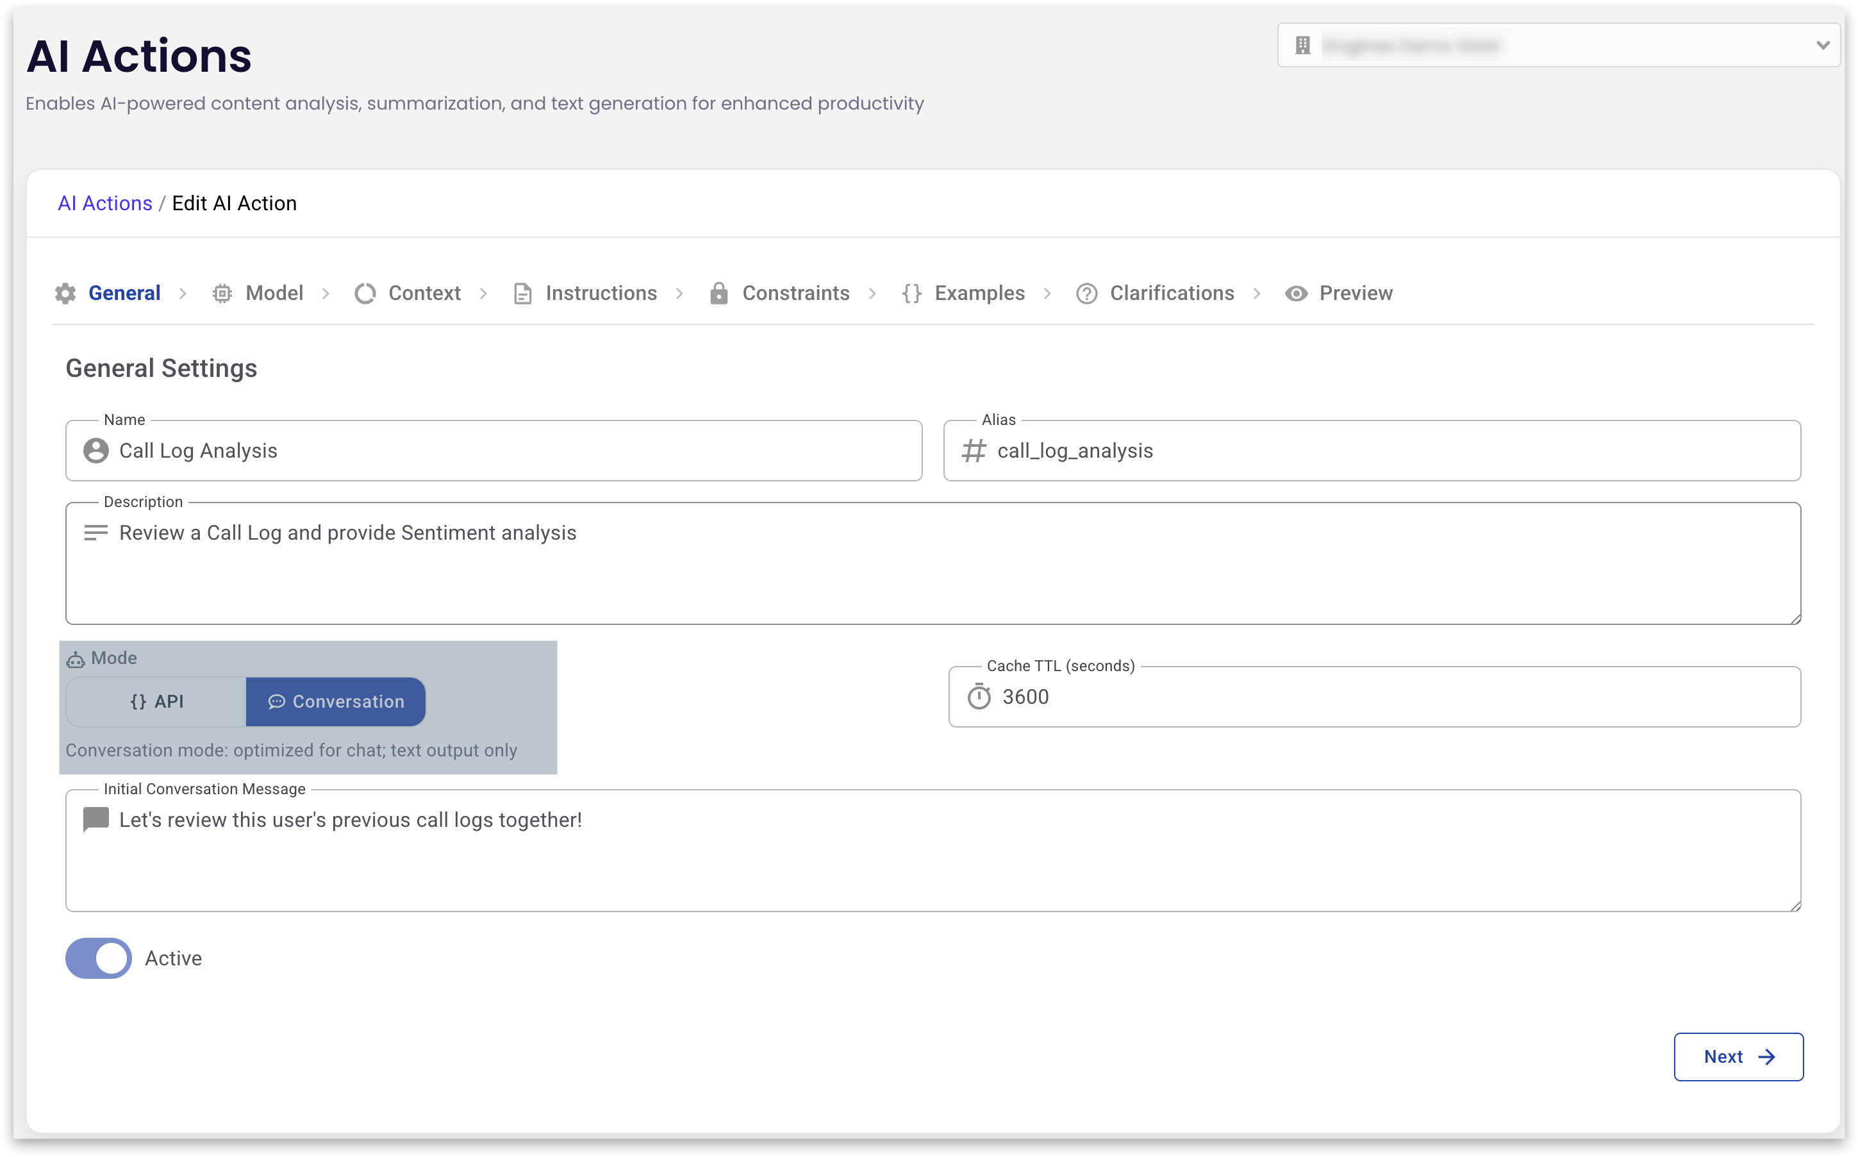The height and width of the screenshot is (1157, 1858).
Task: Click the dropdown chevron arrow at top right
Action: coord(1823,46)
